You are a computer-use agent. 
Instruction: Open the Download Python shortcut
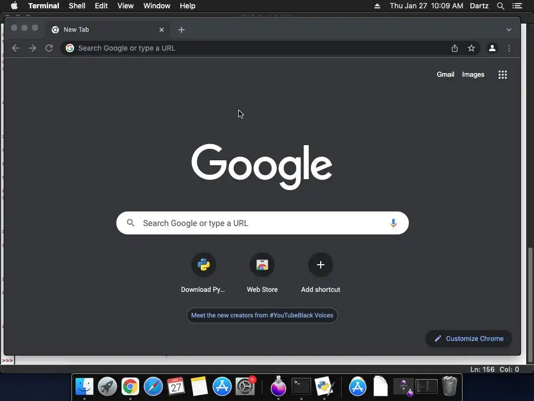click(203, 273)
